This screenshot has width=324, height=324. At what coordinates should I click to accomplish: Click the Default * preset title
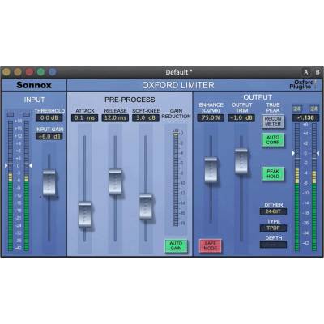pyautogui.click(x=179, y=72)
